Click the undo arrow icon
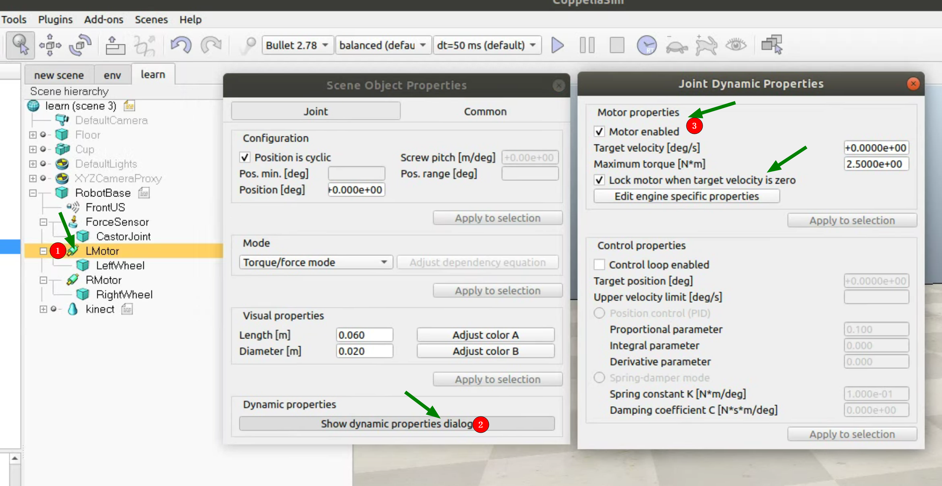Image resolution: width=942 pixels, height=486 pixels. click(181, 45)
